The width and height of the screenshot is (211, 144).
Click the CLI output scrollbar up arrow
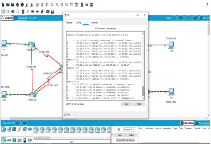[x=143, y=33]
